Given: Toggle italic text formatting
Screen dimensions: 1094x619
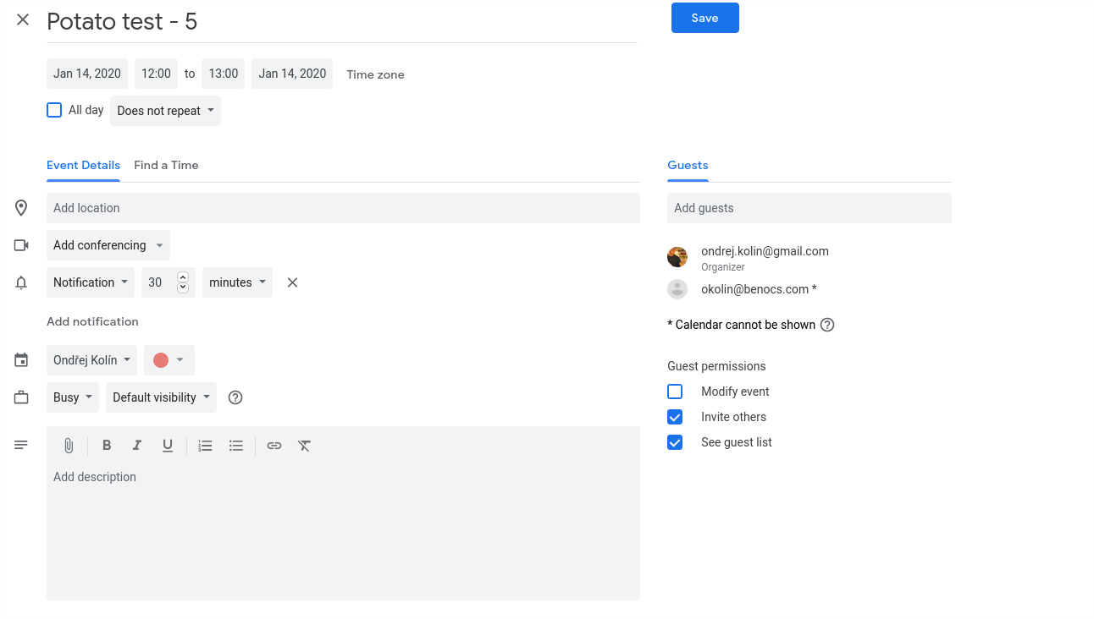Looking at the screenshot, I should [x=136, y=446].
